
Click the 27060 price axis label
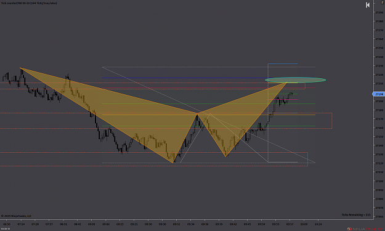click(x=379, y=217)
